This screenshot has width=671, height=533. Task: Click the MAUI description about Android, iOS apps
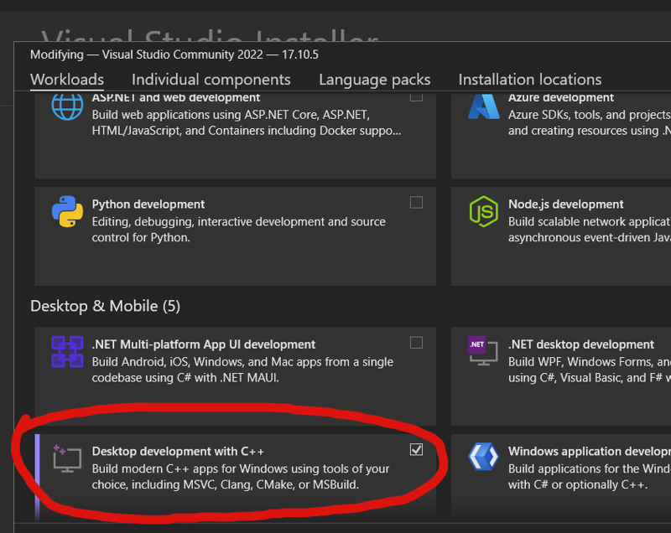click(242, 370)
